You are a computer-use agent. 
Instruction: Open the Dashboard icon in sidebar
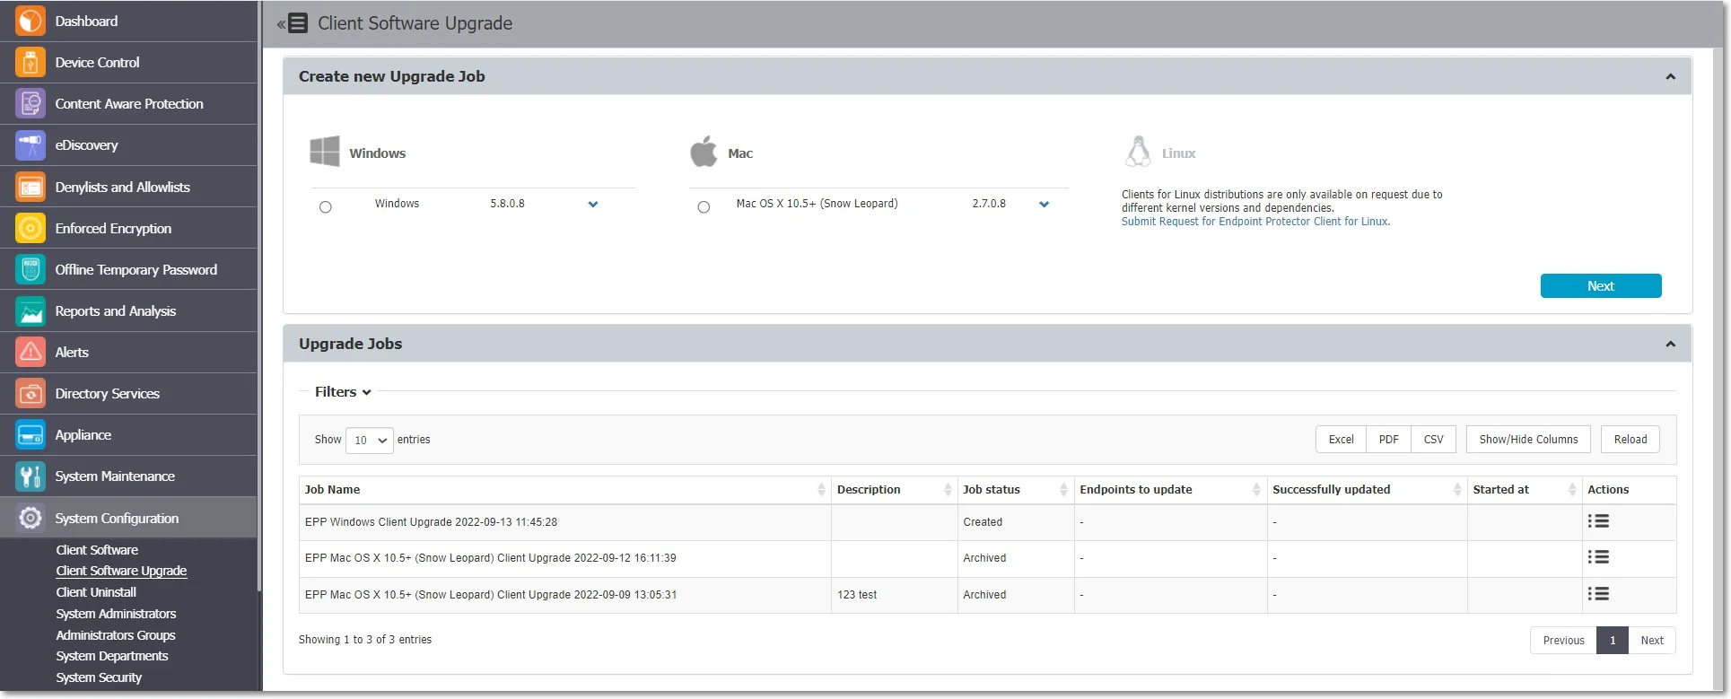click(31, 21)
